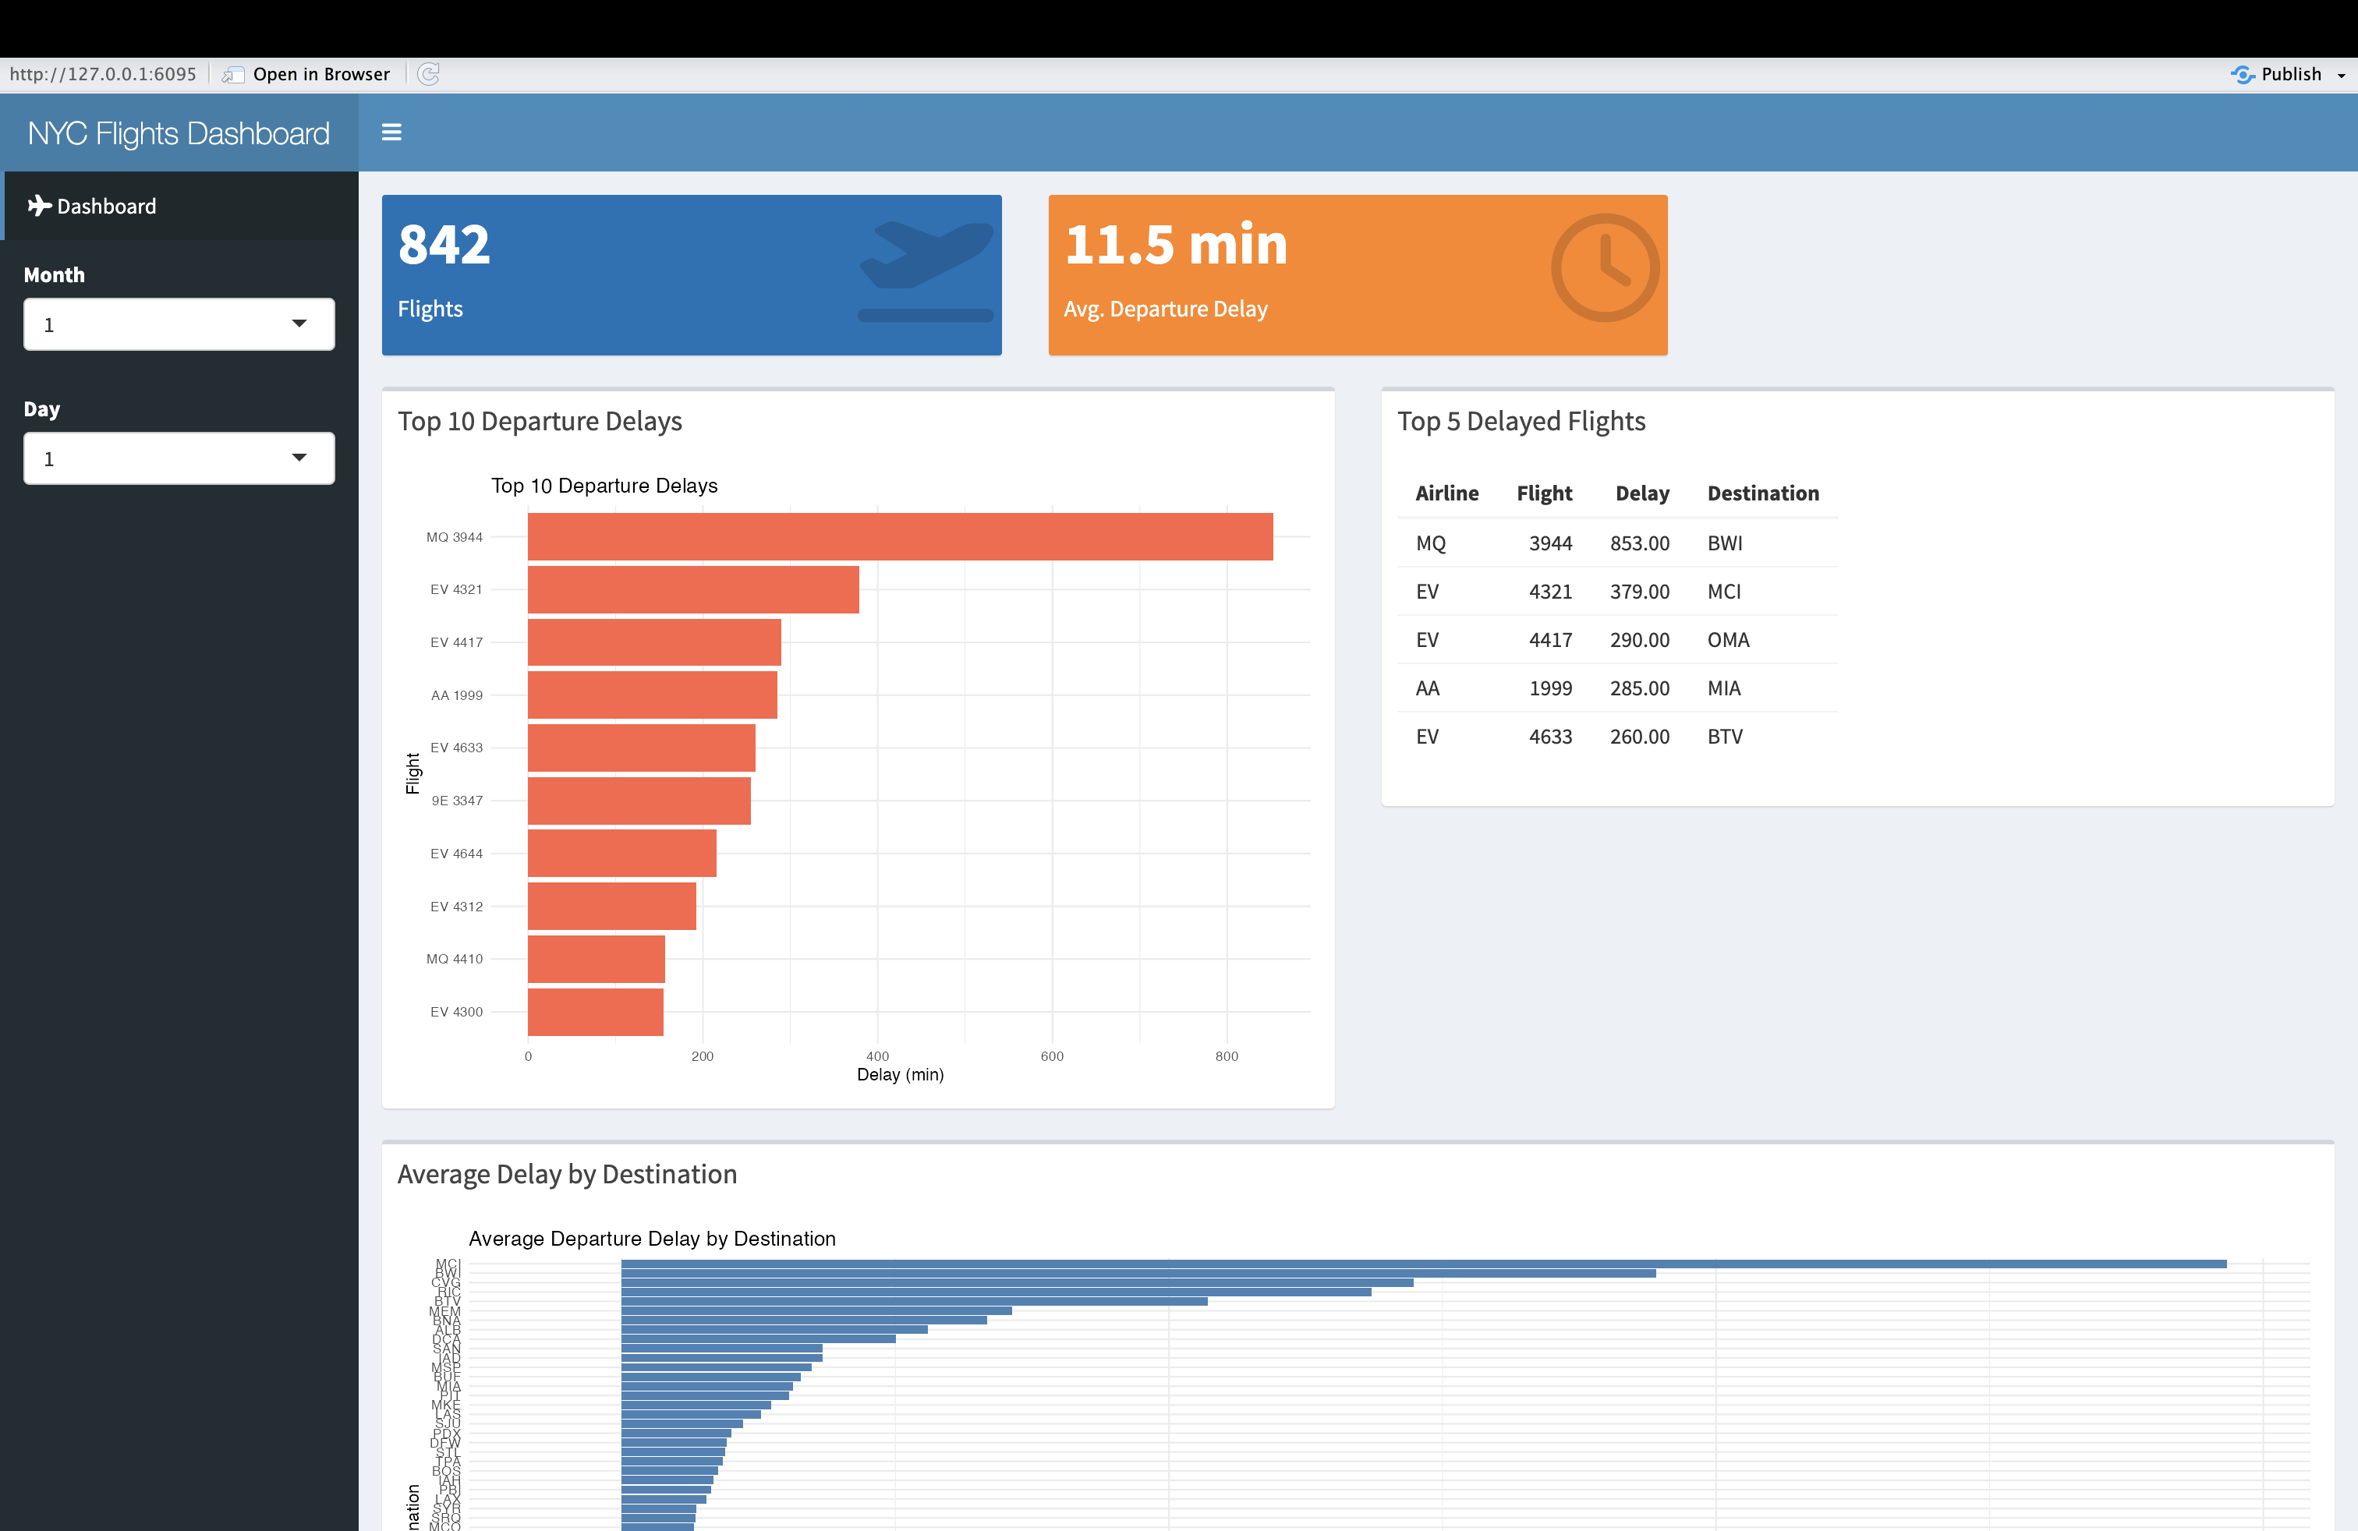The width and height of the screenshot is (2358, 1531).
Task: Toggle the sidebar hamburger menu icon
Action: pyautogui.click(x=391, y=133)
